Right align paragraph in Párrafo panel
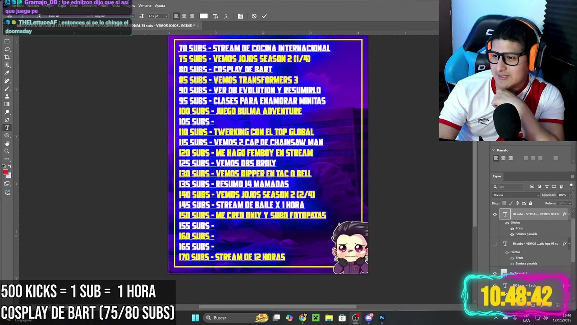Viewport: 577px width, 325px height. [x=510, y=158]
